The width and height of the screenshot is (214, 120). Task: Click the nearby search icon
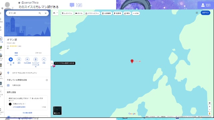coord(27,59)
